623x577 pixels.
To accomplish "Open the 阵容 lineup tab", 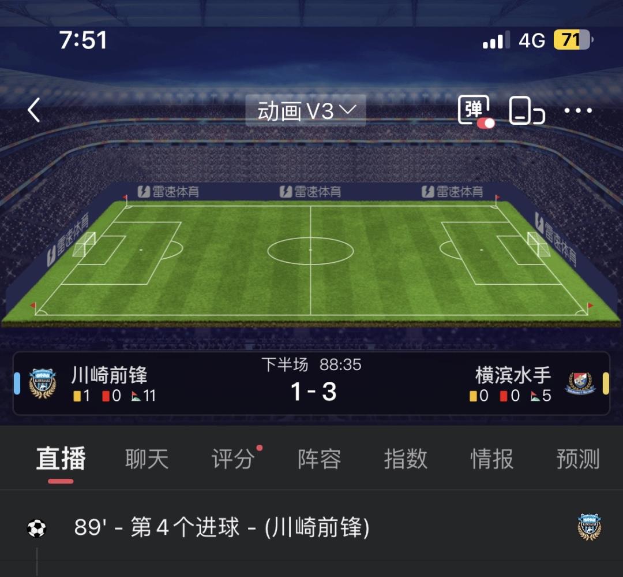I will click(320, 459).
